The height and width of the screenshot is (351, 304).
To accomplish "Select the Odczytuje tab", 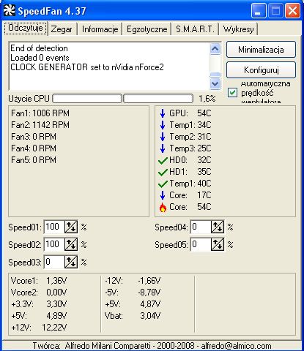I will 26,29.
